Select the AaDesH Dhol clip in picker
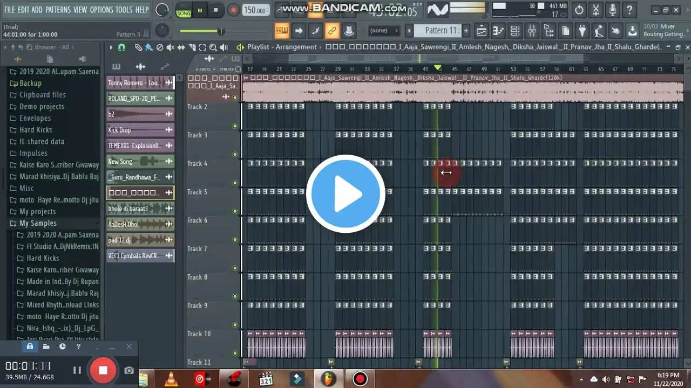The height and width of the screenshot is (388, 691). pyautogui.click(x=140, y=224)
